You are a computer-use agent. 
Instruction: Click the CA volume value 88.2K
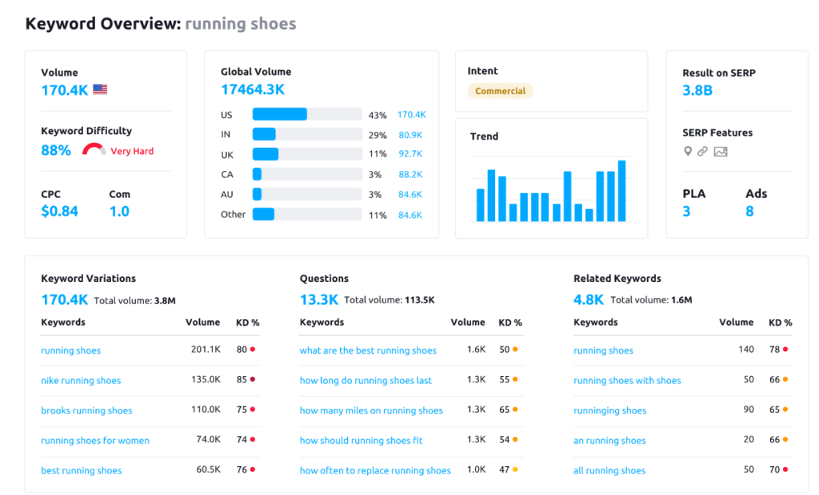[410, 174]
